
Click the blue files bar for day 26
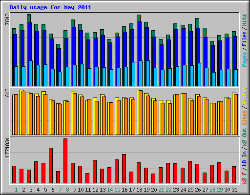(x=198, y=45)
